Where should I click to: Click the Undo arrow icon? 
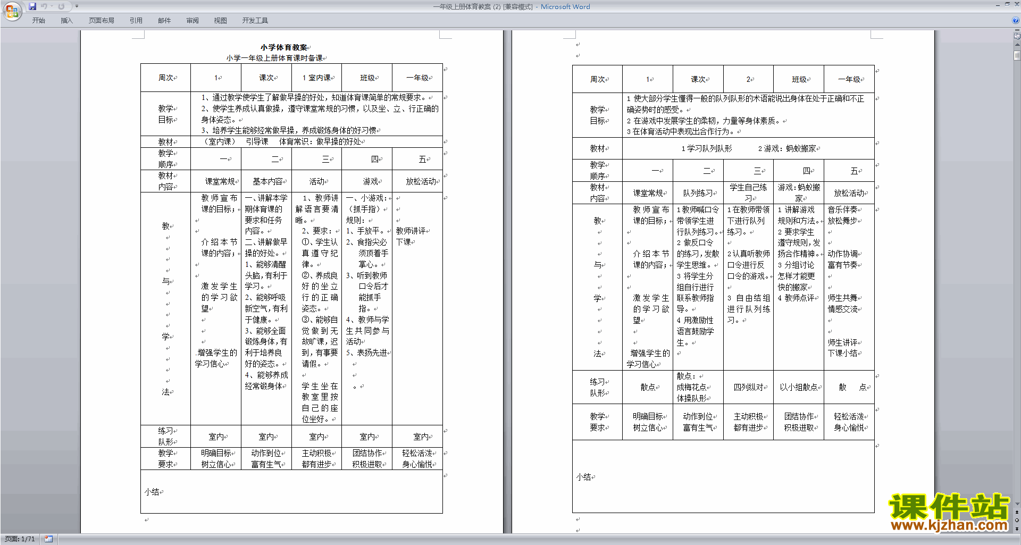[44, 6]
